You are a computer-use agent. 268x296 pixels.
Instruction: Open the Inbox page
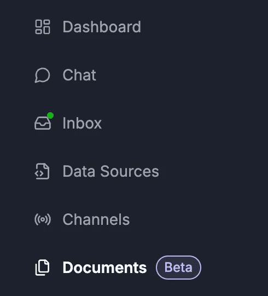coord(68,123)
